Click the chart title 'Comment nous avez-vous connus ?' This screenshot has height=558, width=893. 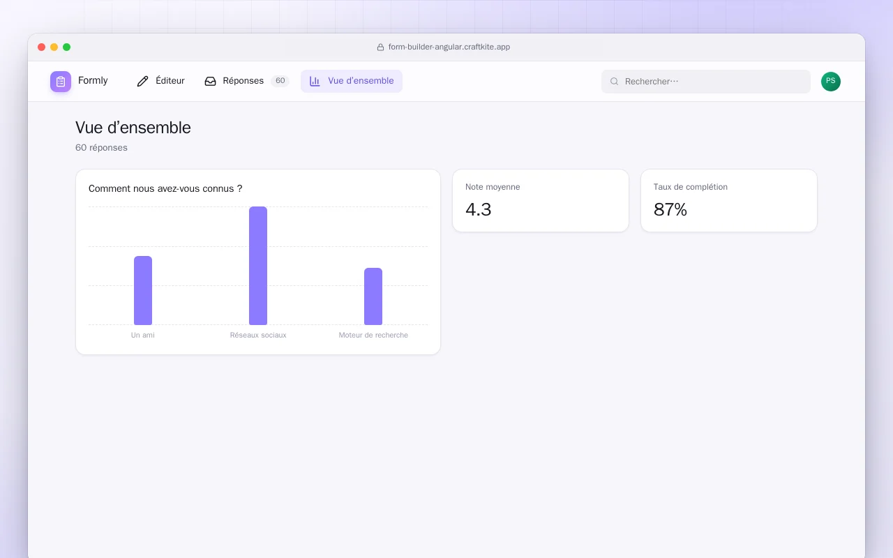tap(165, 188)
